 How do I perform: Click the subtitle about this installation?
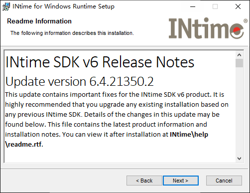tap(72, 33)
